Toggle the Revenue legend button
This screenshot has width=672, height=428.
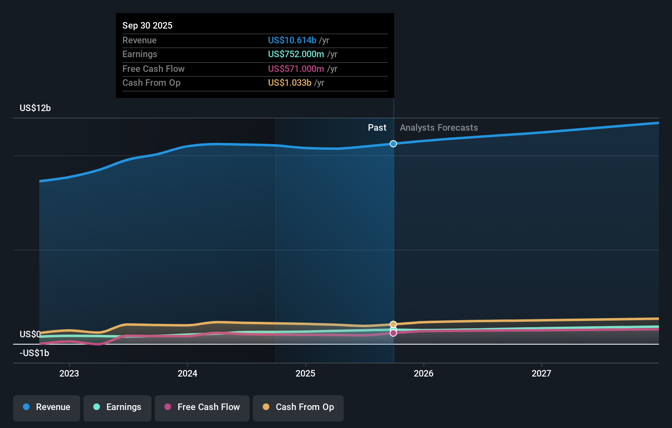coord(47,408)
